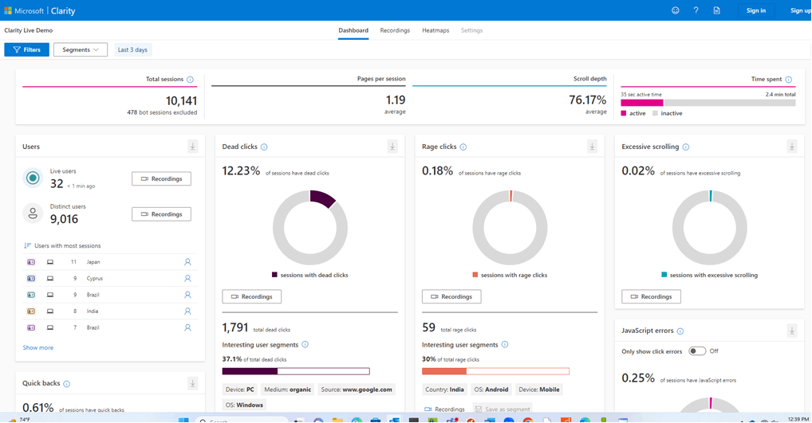Switch to the Recordings tab

click(395, 30)
